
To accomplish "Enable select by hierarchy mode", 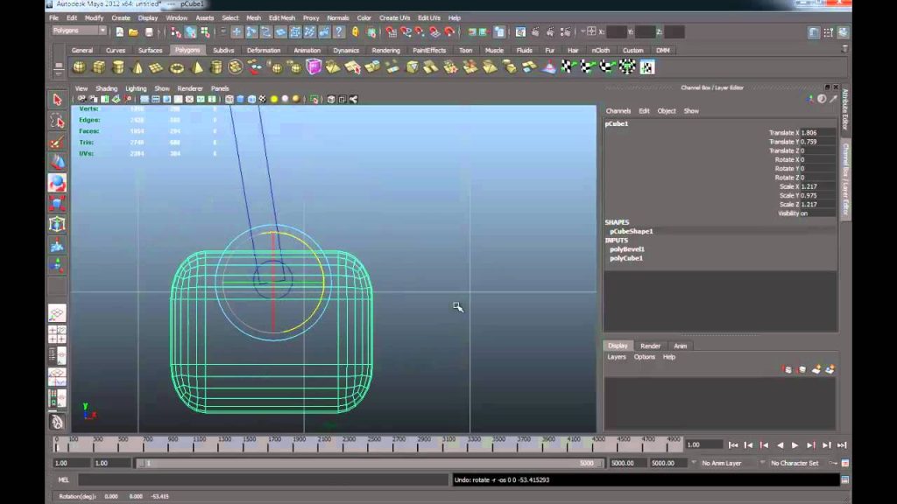I will [x=175, y=32].
